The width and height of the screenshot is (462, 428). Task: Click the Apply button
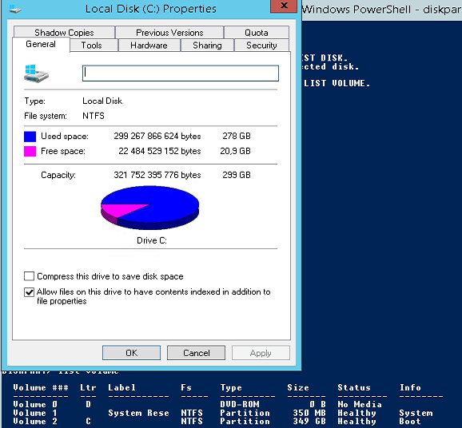point(261,353)
